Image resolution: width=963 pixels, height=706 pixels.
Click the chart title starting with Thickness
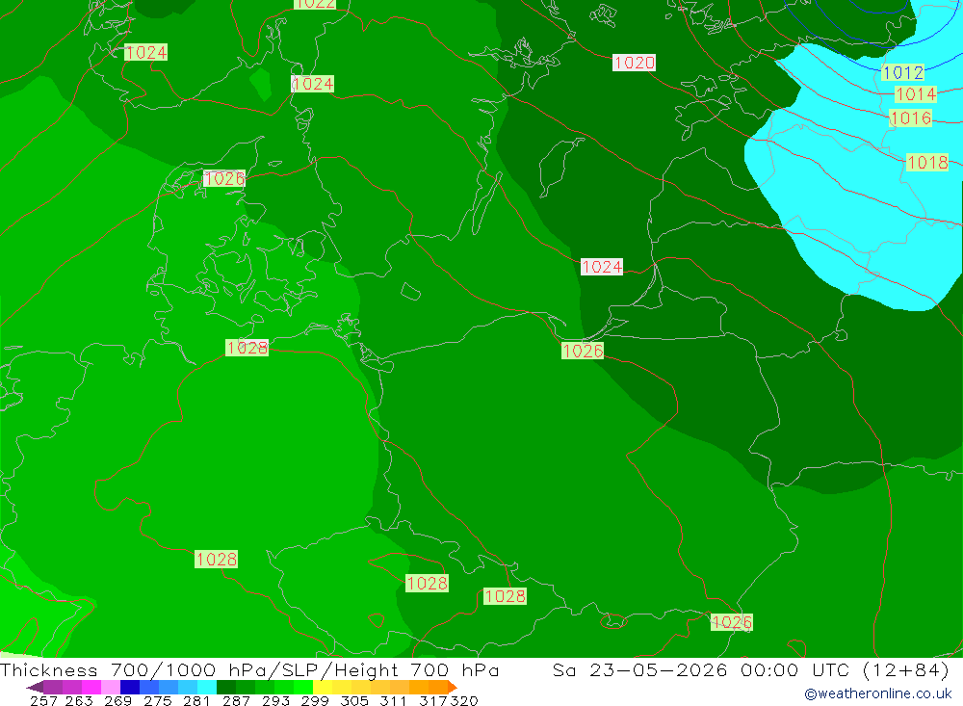coord(249,669)
